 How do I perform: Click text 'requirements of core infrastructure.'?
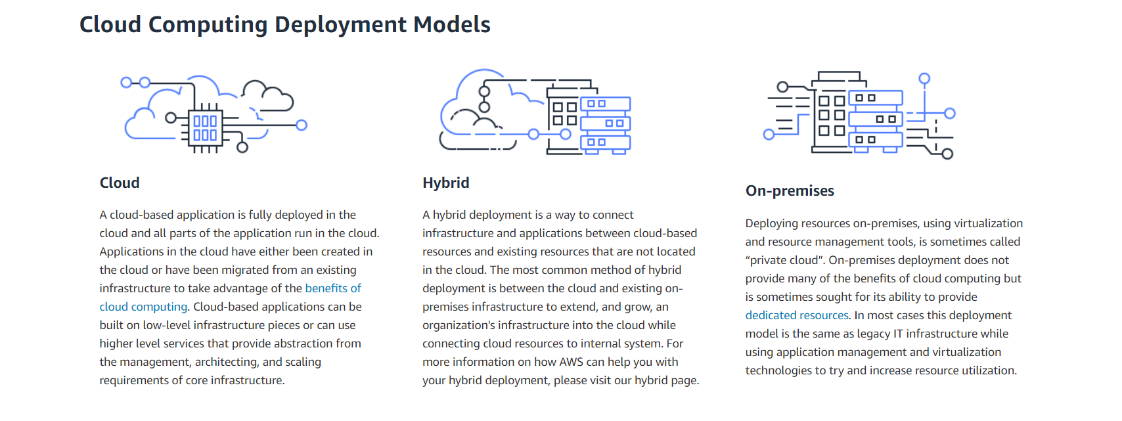tap(192, 380)
